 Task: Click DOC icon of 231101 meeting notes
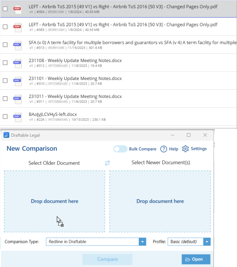pos(18,81)
